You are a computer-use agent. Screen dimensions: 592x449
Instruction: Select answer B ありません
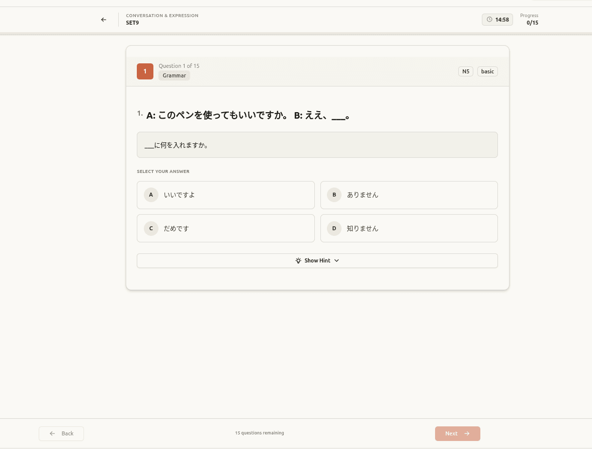(x=409, y=195)
